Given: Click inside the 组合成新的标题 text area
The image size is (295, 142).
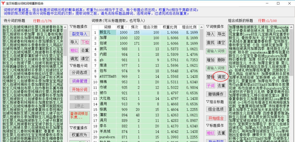Looking at the screenshot, I should pos(259,83).
